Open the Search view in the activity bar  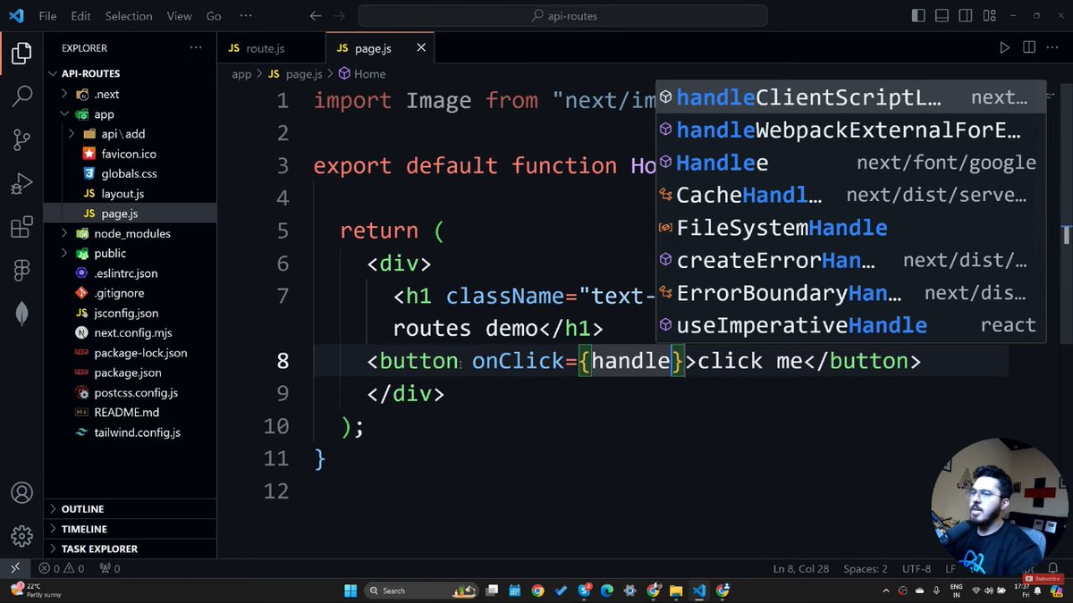22,95
